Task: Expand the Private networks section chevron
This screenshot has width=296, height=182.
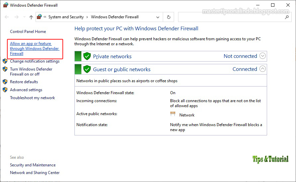Action: coord(262,56)
